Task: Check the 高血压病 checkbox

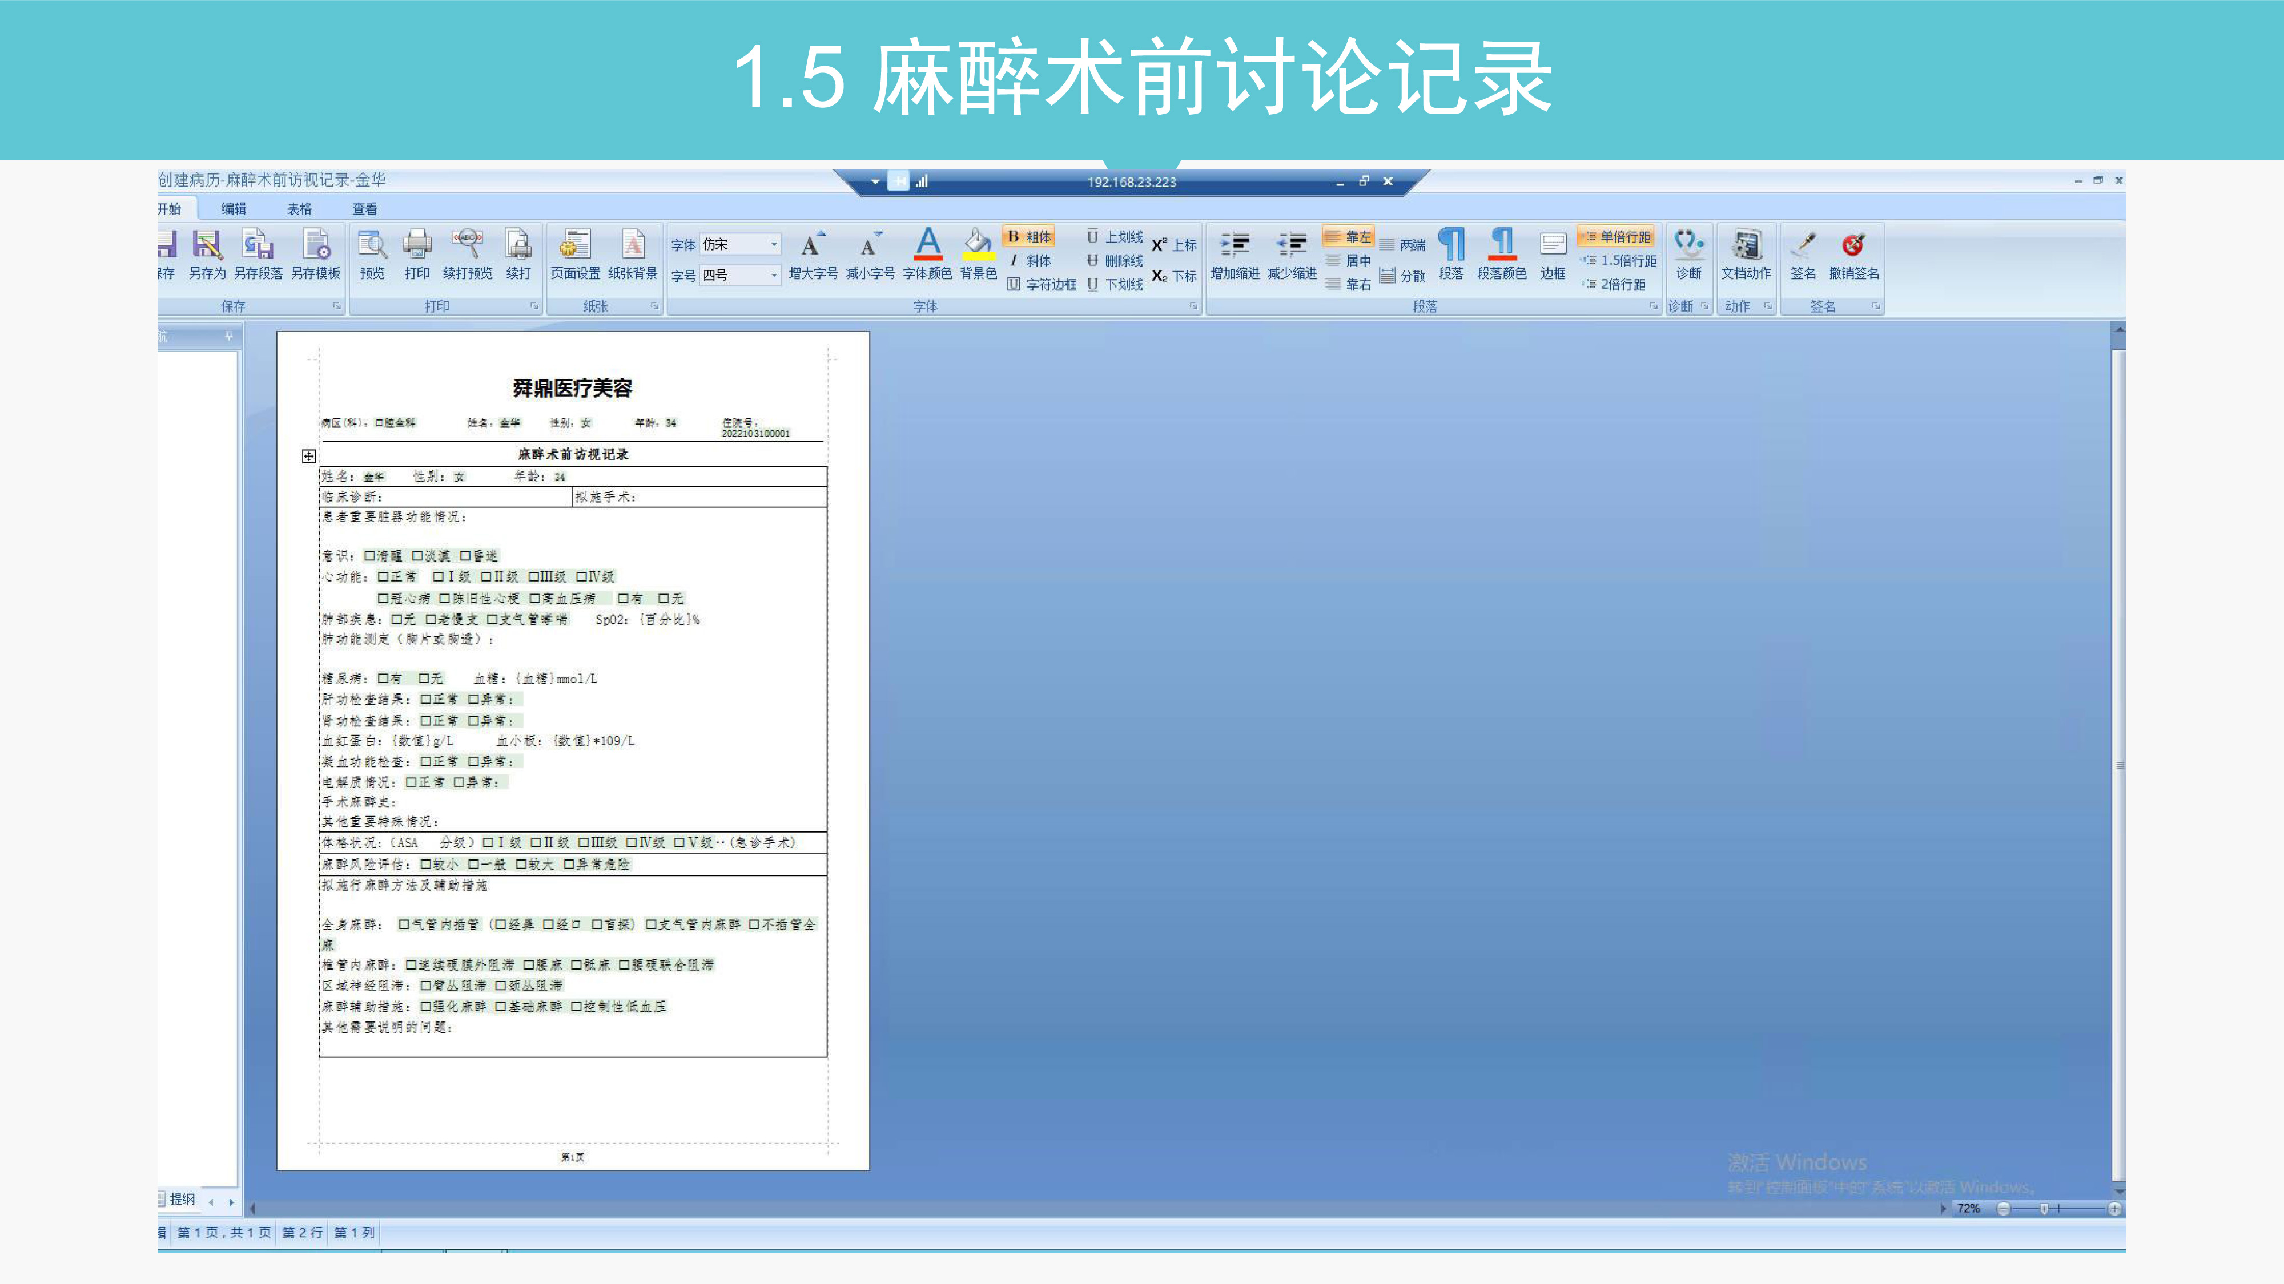Action: coord(534,599)
